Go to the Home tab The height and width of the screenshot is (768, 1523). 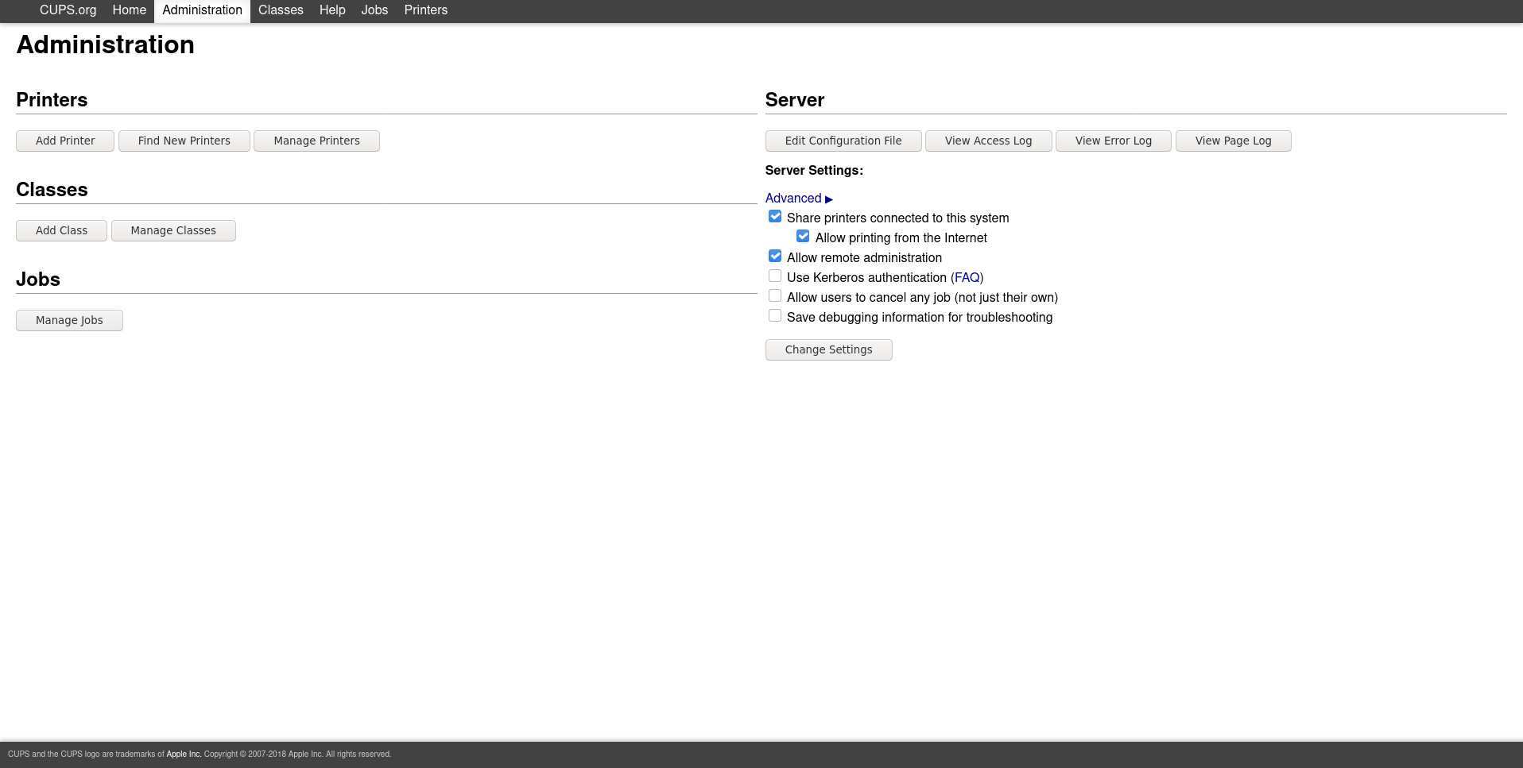click(x=130, y=10)
